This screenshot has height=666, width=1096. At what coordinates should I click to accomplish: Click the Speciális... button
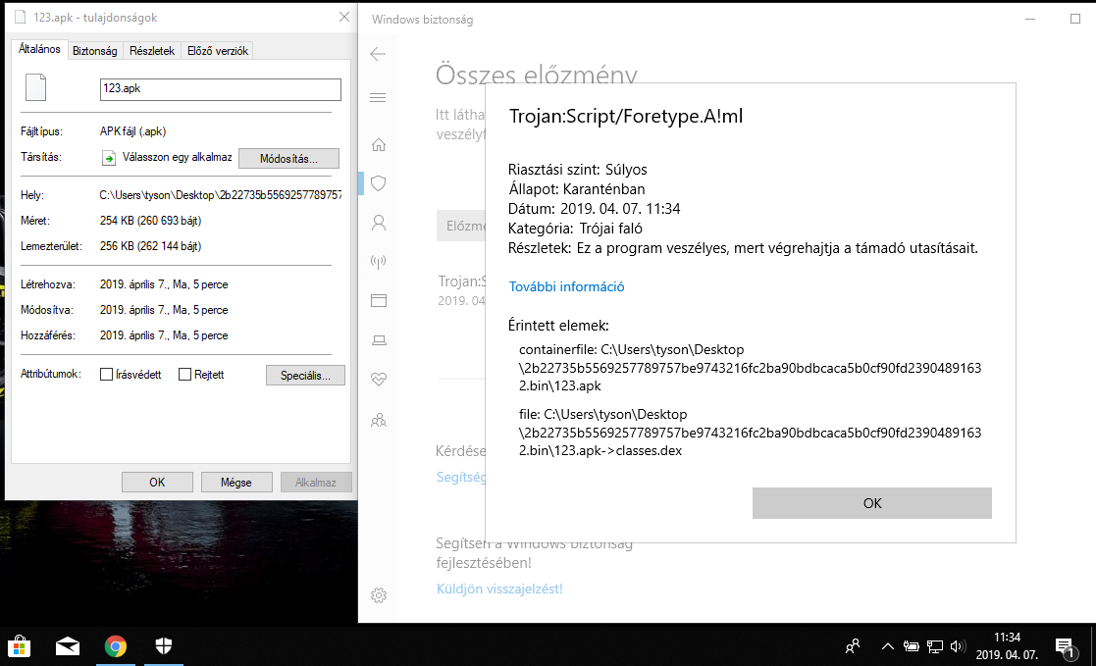[305, 376]
